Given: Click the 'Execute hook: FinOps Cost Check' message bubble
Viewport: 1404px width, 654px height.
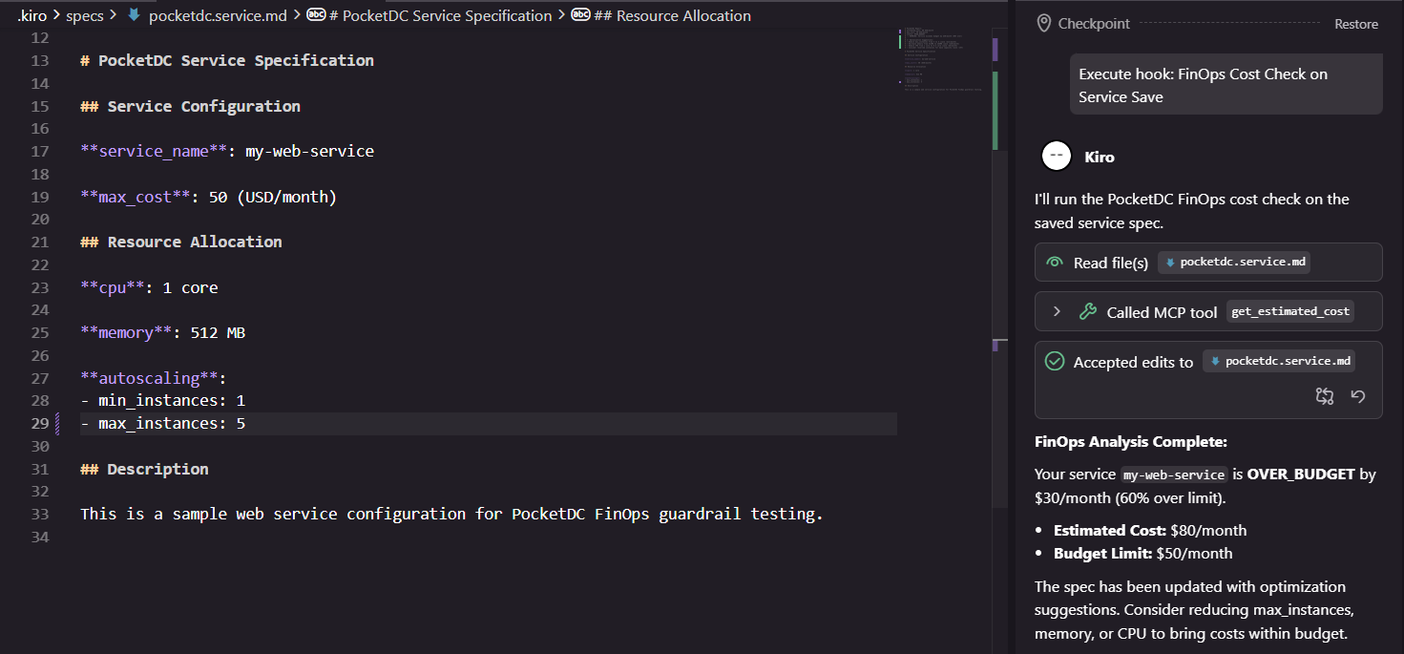Looking at the screenshot, I should [1226, 85].
